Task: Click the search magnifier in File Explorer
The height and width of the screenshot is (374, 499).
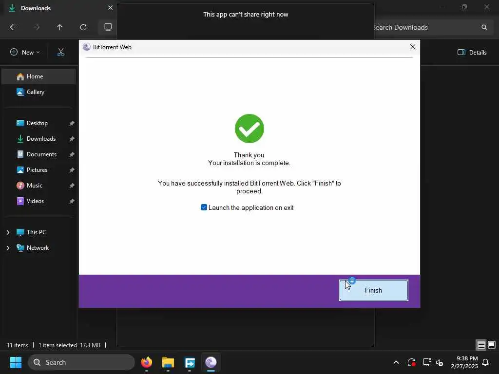Action: [x=484, y=27]
